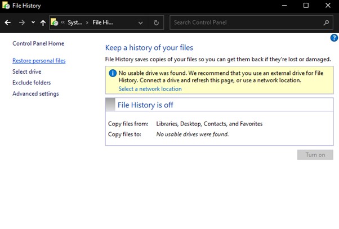Click the Forward navigation arrow
Image resolution: width=339 pixels, height=229 pixels.
click(x=22, y=23)
